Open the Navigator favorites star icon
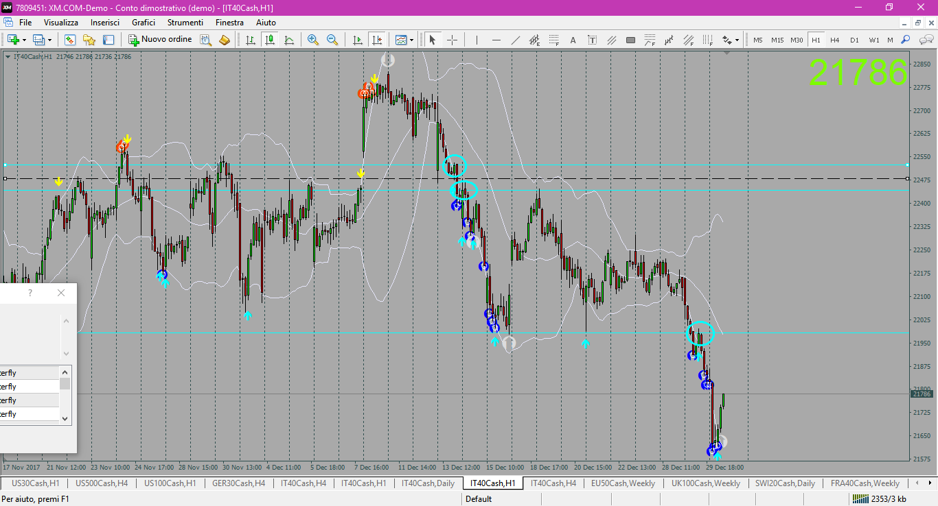The width and height of the screenshot is (938, 506). (89, 40)
